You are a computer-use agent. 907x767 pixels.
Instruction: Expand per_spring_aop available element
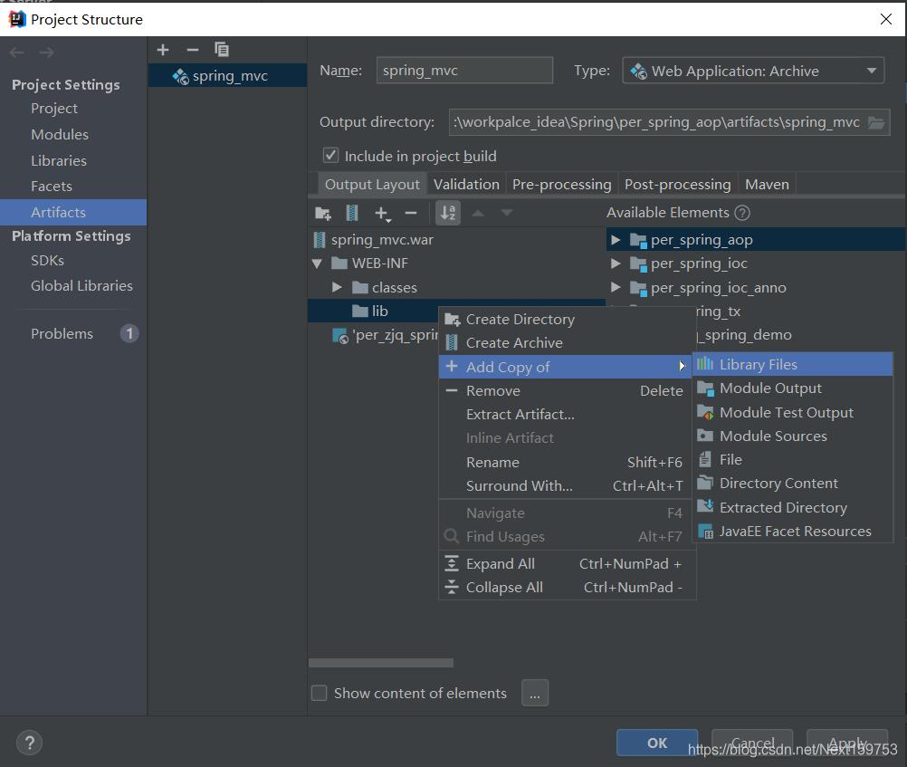pos(616,240)
